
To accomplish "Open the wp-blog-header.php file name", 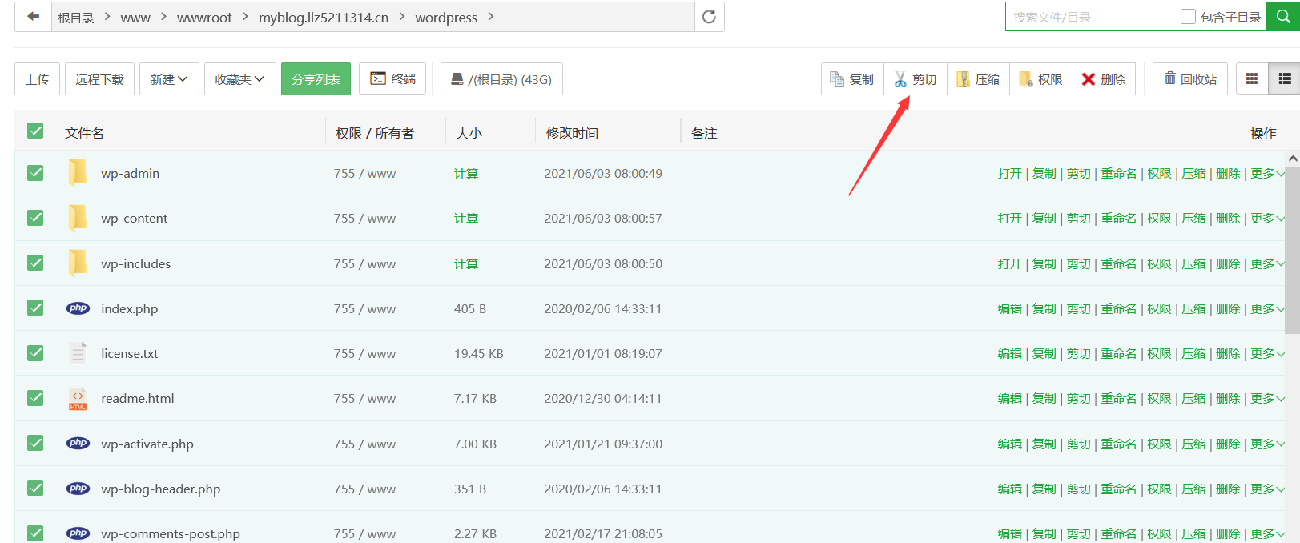I will 160,489.
